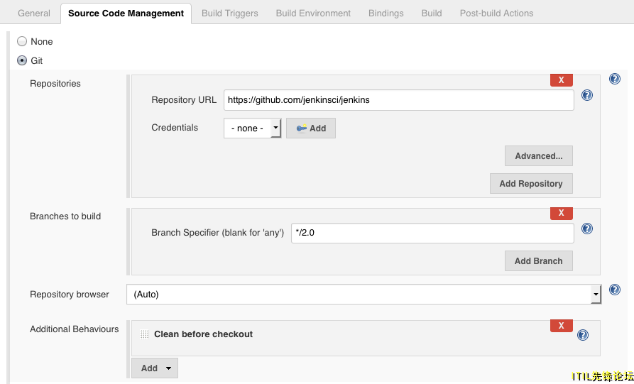Show help for Clean before checkout

tap(583, 335)
